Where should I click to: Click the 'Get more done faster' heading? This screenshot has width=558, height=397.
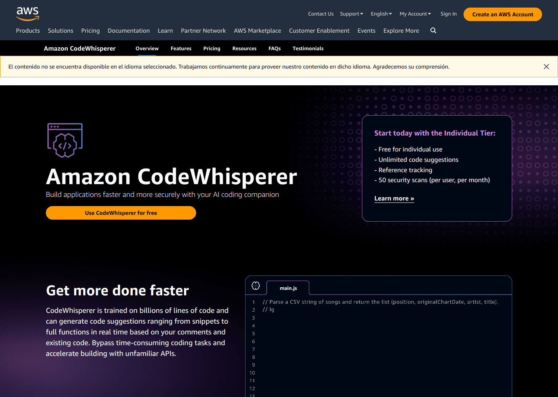tap(118, 291)
